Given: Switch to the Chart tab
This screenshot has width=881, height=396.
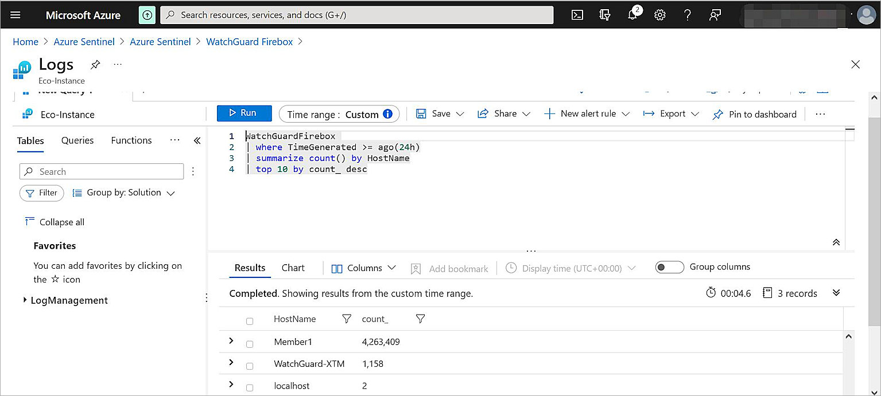Looking at the screenshot, I should pos(293,268).
